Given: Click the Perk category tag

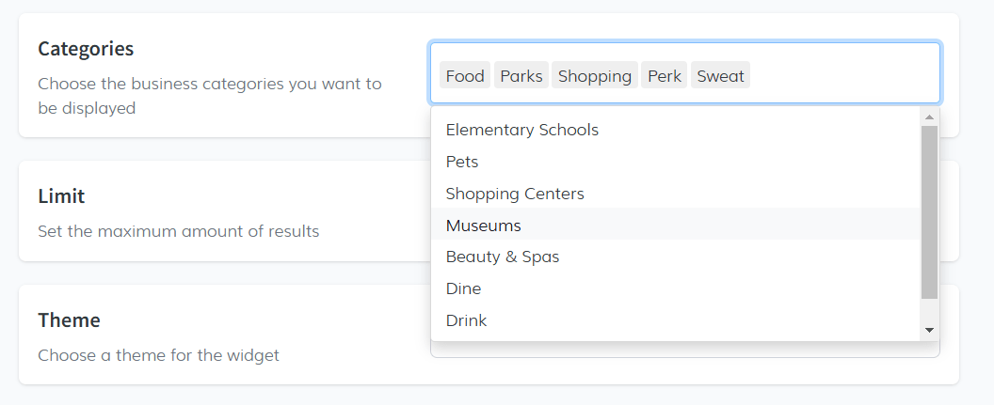Looking at the screenshot, I should tap(665, 76).
